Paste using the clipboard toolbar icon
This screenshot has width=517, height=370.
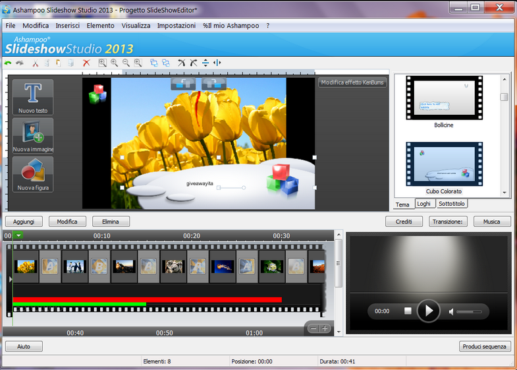coord(59,63)
